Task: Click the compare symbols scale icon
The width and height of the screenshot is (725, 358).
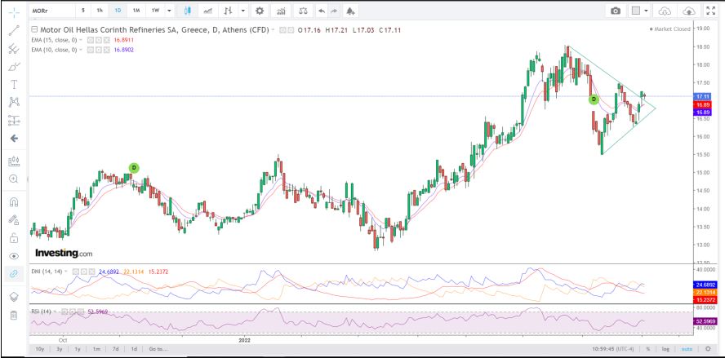Action: point(304,11)
